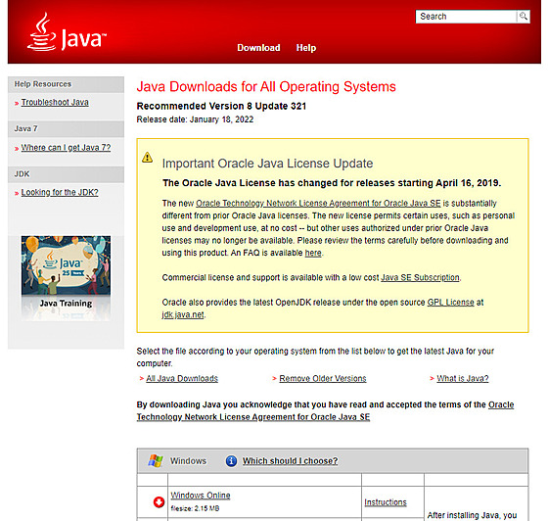
Task: Open the Download menu in header
Action: (258, 48)
